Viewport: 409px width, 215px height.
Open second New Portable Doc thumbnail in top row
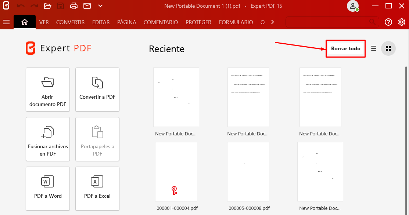(248, 97)
